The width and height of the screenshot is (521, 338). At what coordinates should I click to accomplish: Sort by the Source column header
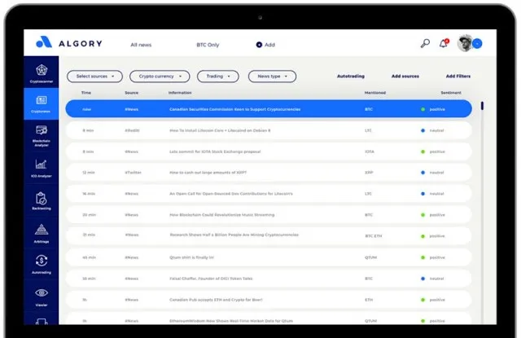pos(131,93)
